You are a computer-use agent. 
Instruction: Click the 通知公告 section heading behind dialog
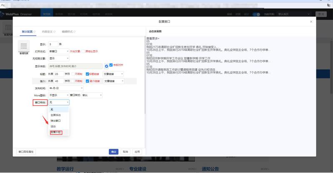pyautogui.click(x=210, y=169)
